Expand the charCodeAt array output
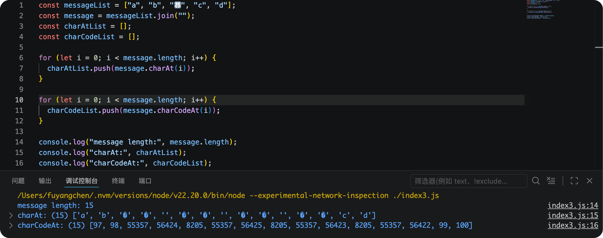 point(11,225)
